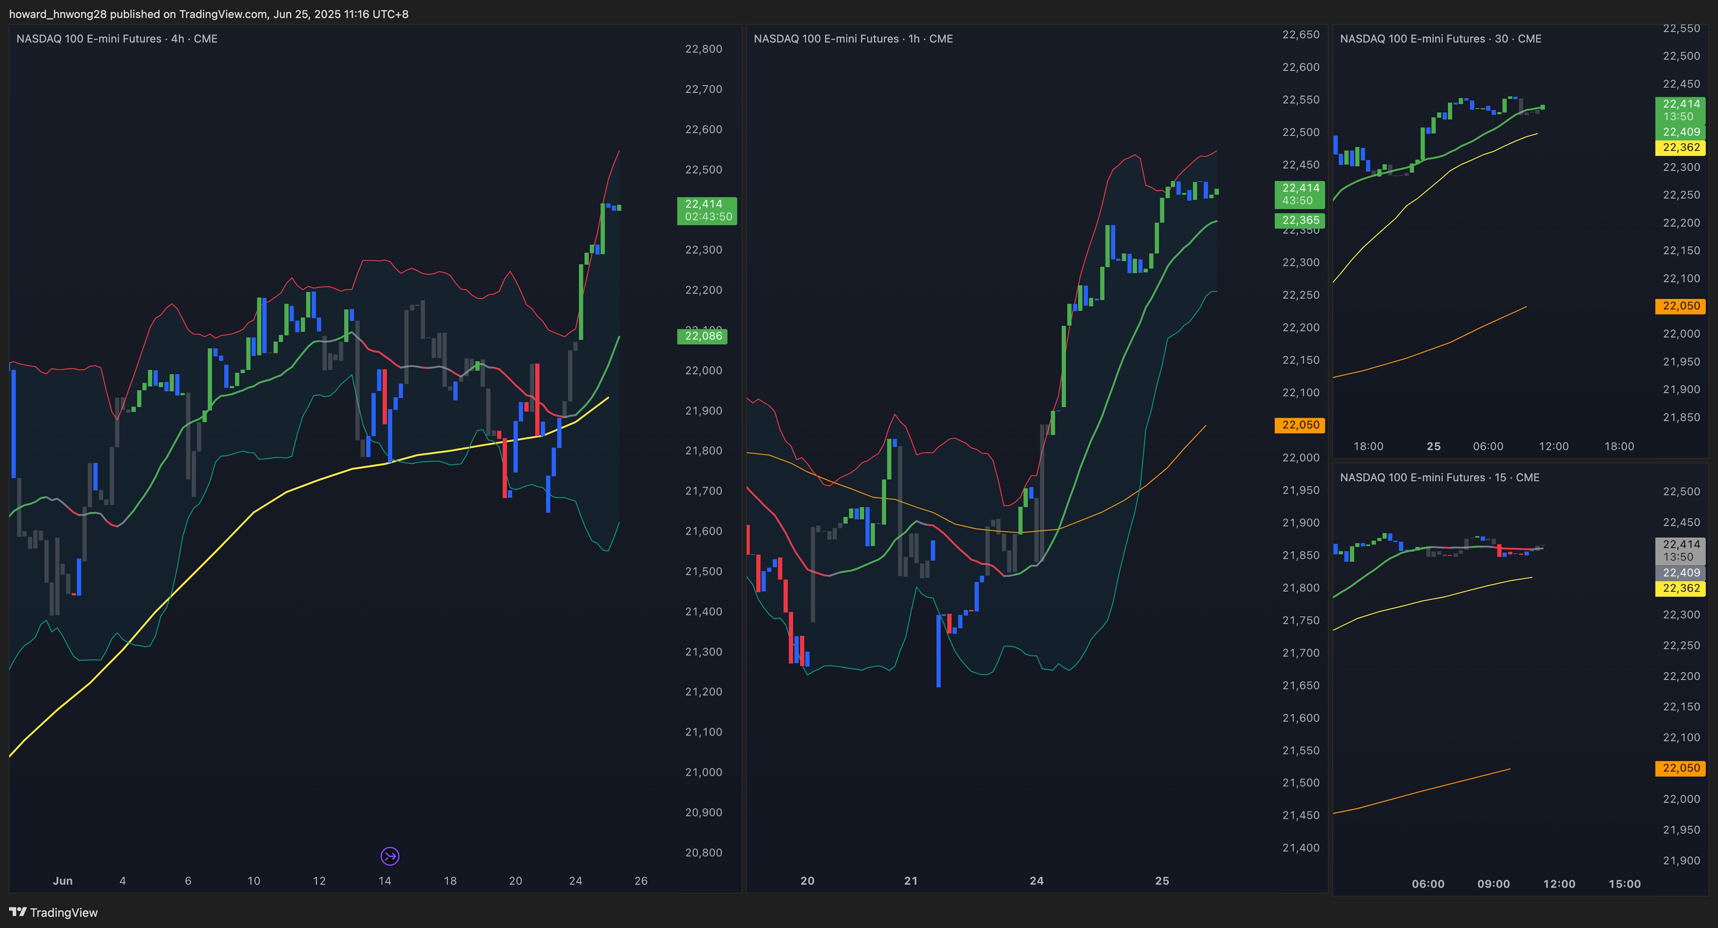Click the gray 22,409 label on the 15-minute chart

tap(1681, 572)
